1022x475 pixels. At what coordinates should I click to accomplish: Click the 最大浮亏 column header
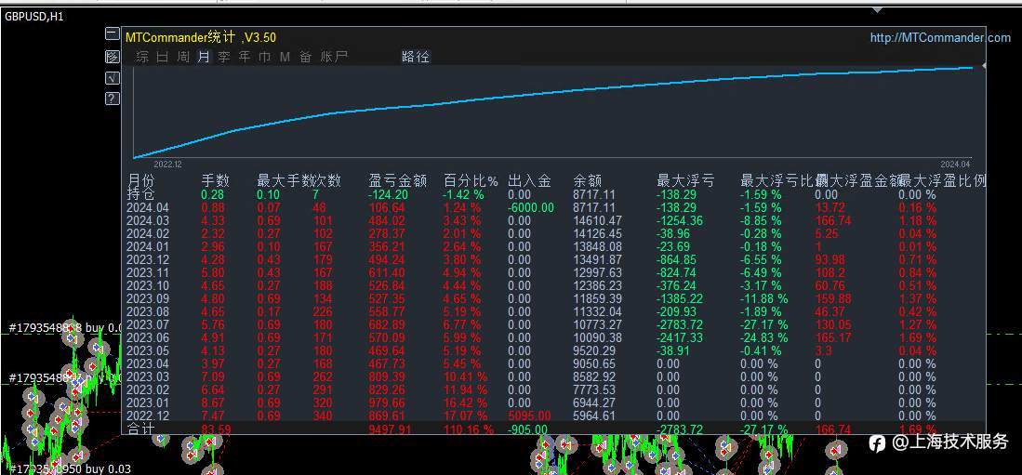(685, 181)
